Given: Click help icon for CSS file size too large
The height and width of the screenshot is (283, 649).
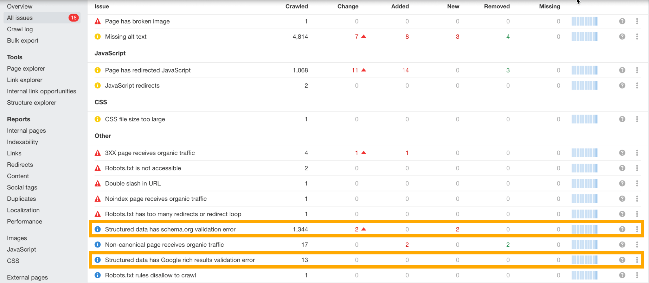Looking at the screenshot, I should 622,119.
